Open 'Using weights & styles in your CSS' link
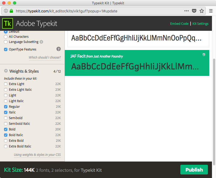216x178 pixels. coord(37,155)
